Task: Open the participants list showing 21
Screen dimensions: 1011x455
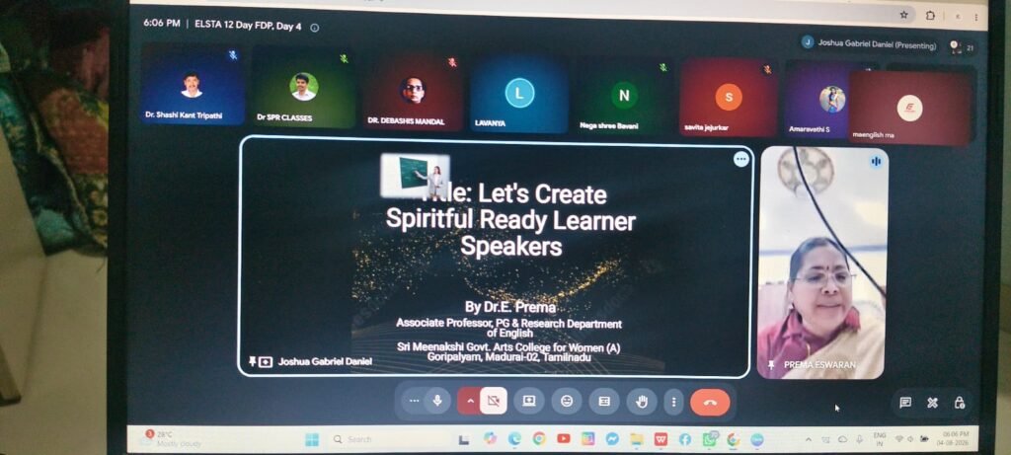Action: [962, 47]
